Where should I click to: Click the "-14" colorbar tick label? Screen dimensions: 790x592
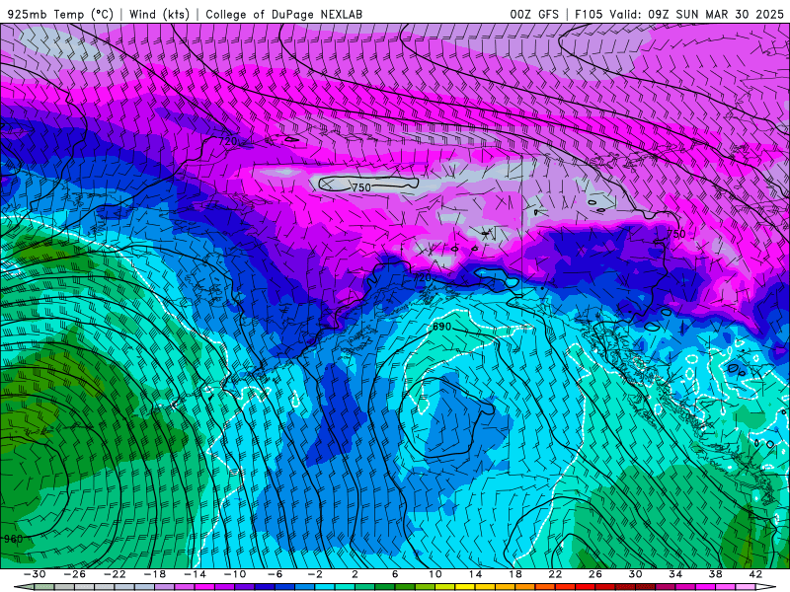point(195,574)
